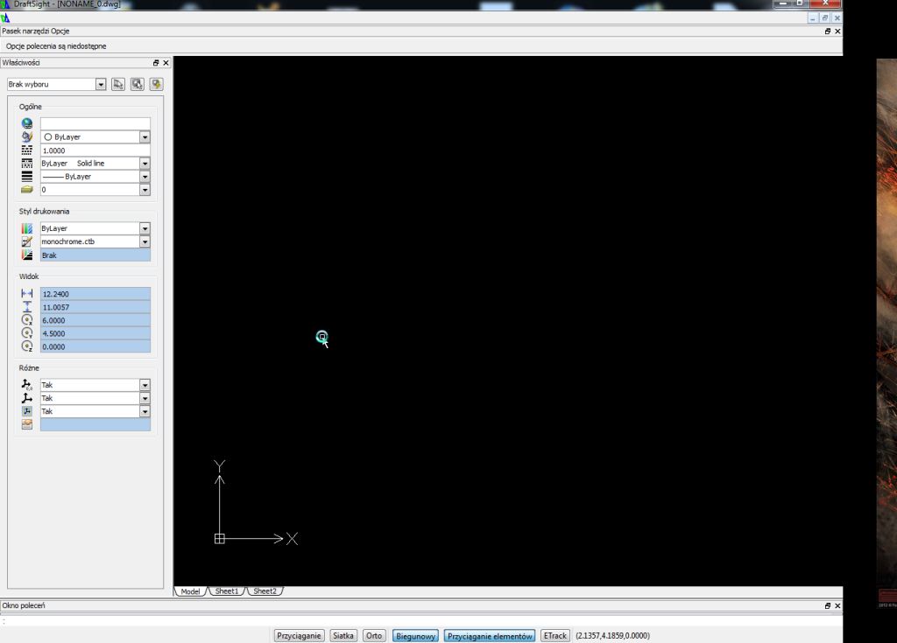Click the center Y value 4.5000
This screenshot has width=897, height=643.
(95, 333)
